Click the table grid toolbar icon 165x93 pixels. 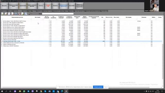click(26, 14)
